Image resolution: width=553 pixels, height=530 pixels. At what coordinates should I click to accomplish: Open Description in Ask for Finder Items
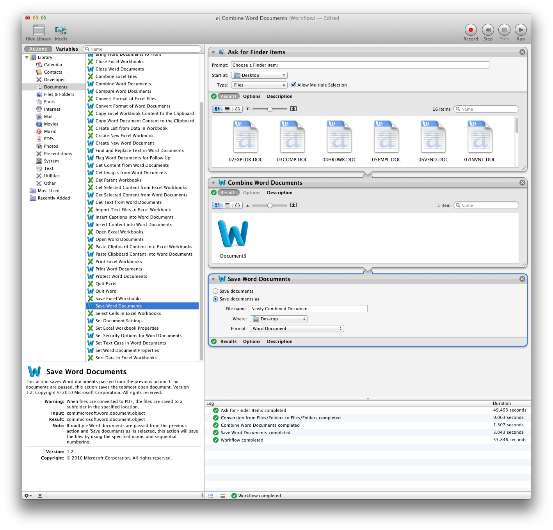(279, 96)
